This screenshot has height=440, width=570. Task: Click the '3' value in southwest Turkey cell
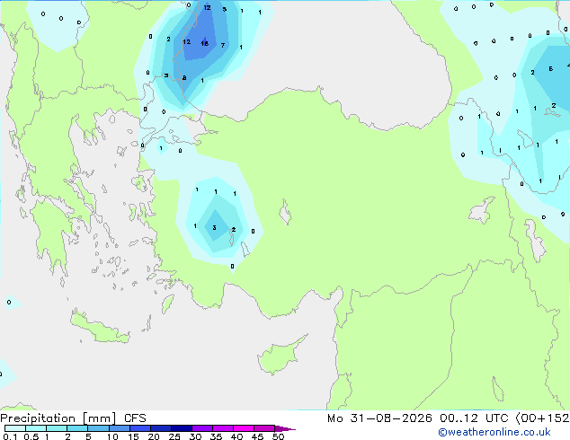[x=215, y=227]
